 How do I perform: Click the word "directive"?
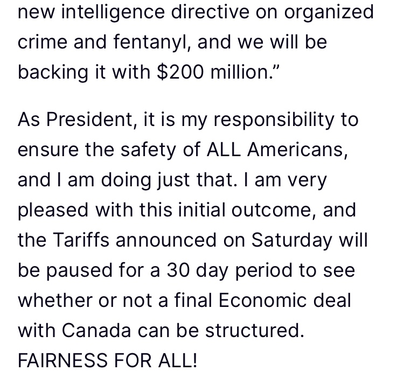click(210, 12)
